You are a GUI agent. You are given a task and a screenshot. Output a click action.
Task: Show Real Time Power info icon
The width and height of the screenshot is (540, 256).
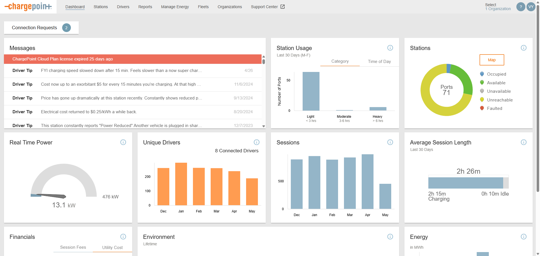pyautogui.click(x=123, y=142)
